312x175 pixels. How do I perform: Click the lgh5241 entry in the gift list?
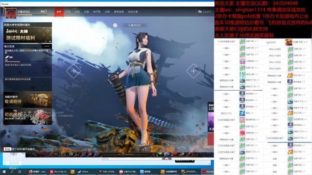[271, 42]
